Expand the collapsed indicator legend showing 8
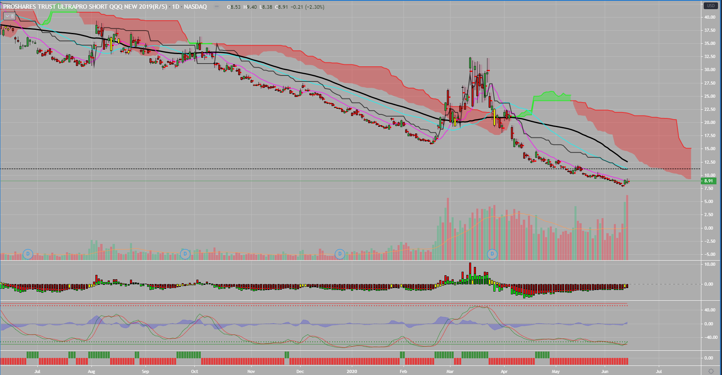Viewport: 722px width, 375px height. [10, 16]
